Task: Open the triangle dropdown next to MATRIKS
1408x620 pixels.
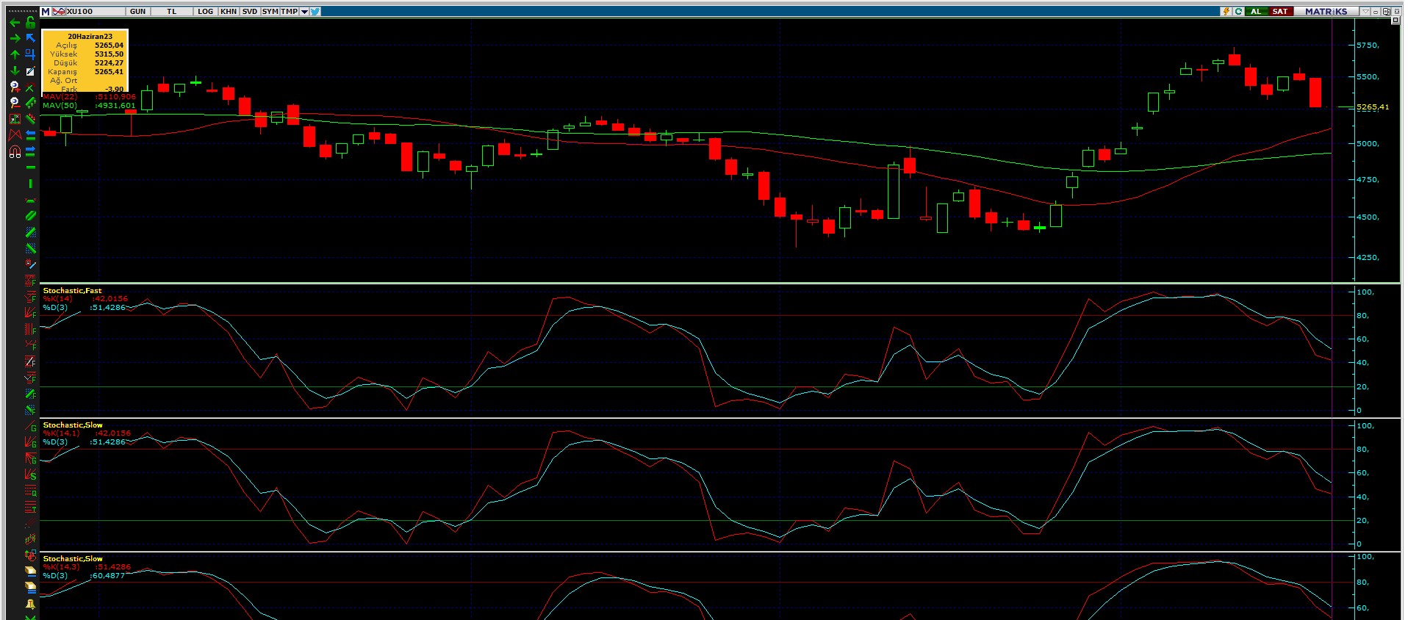Action: point(1365,12)
